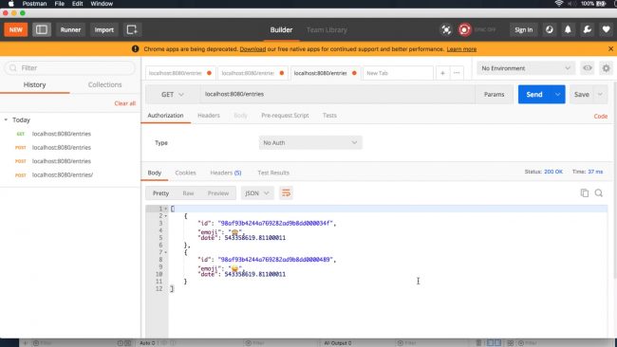Click the heart icon

pyautogui.click(x=606, y=30)
